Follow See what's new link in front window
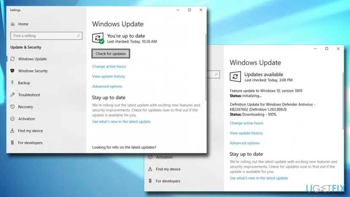 121,121
